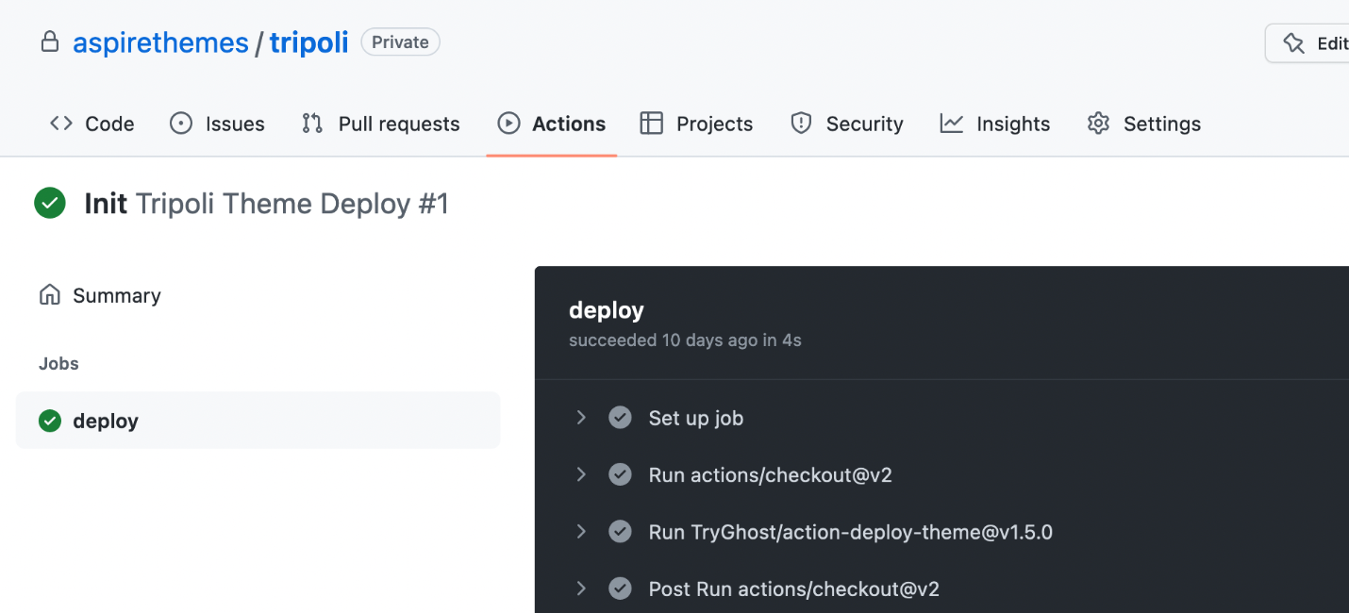Click the Edit Pins button
The image size is (1349, 613).
[x=1307, y=43]
